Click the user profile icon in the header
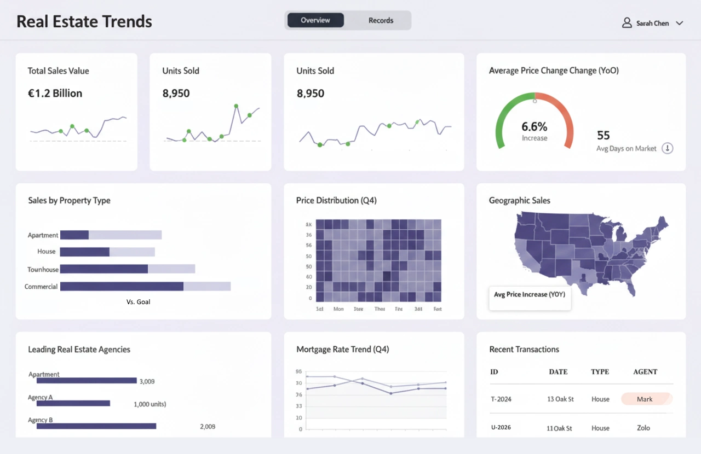The image size is (701, 454). [x=627, y=22]
